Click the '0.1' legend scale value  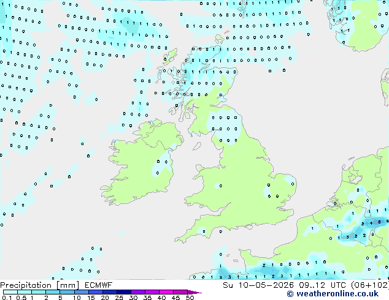coord(7,298)
